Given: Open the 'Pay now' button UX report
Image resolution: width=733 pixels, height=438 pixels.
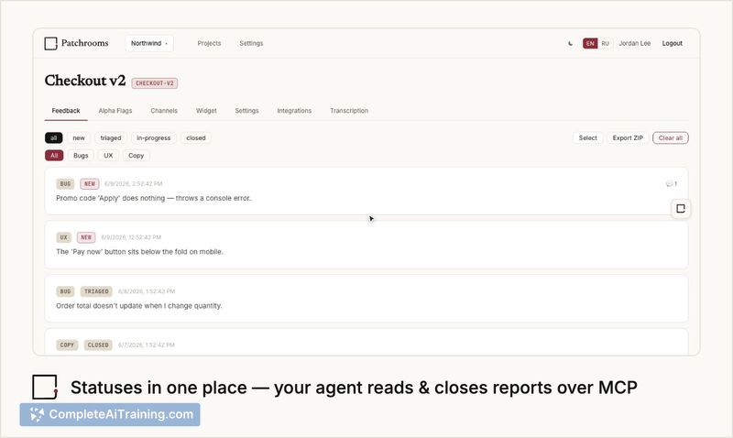Looking at the screenshot, I should (x=366, y=245).
